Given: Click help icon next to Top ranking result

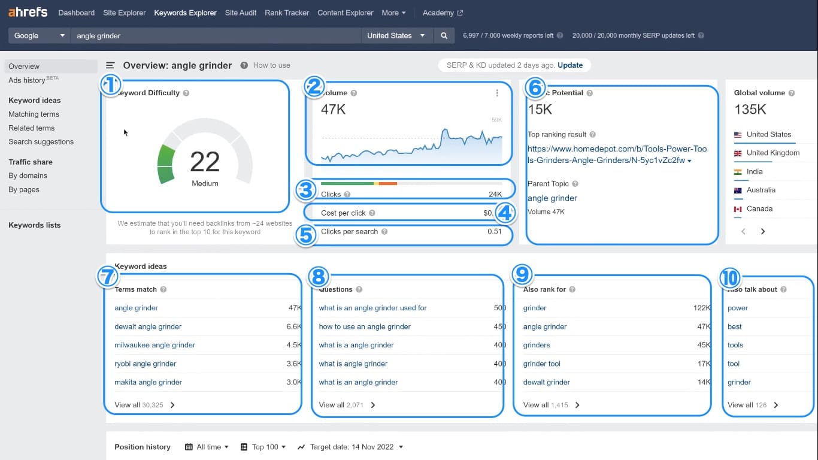Looking at the screenshot, I should point(592,135).
